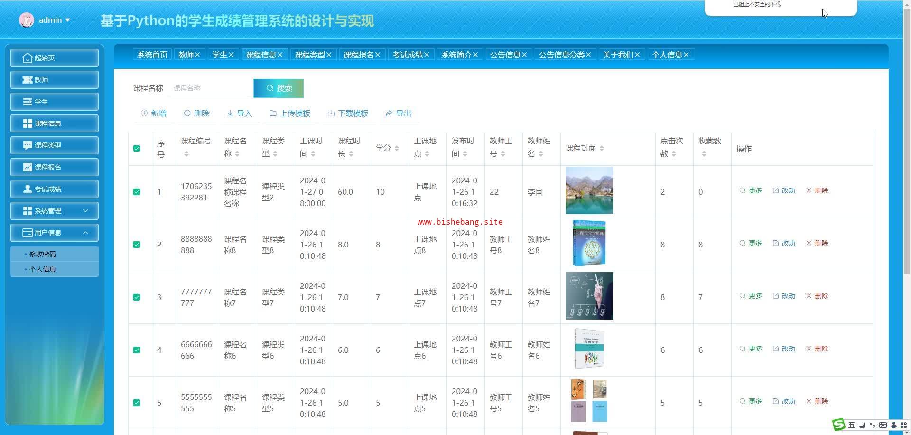This screenshot has height=435, width=911.
Task: Click 更多 magnifier icon in row 4
Action: (743, 349)
